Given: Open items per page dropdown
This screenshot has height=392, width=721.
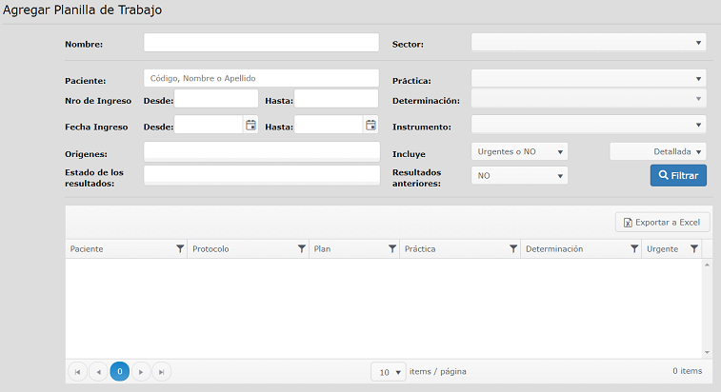Looking at the screenshot, I should click(x=389, y=372).
